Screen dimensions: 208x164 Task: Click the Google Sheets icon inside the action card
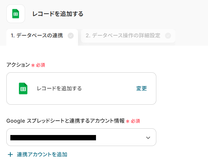point(23,89)
